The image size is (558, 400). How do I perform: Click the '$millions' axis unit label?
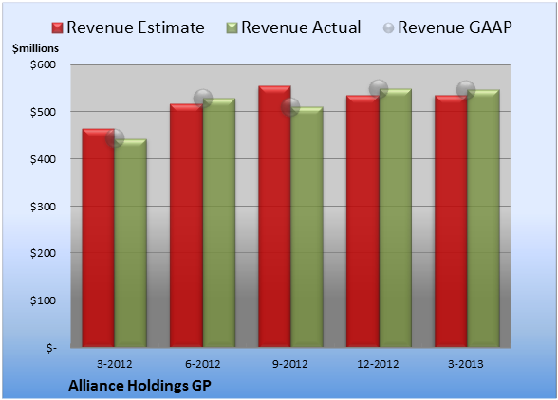35,48
